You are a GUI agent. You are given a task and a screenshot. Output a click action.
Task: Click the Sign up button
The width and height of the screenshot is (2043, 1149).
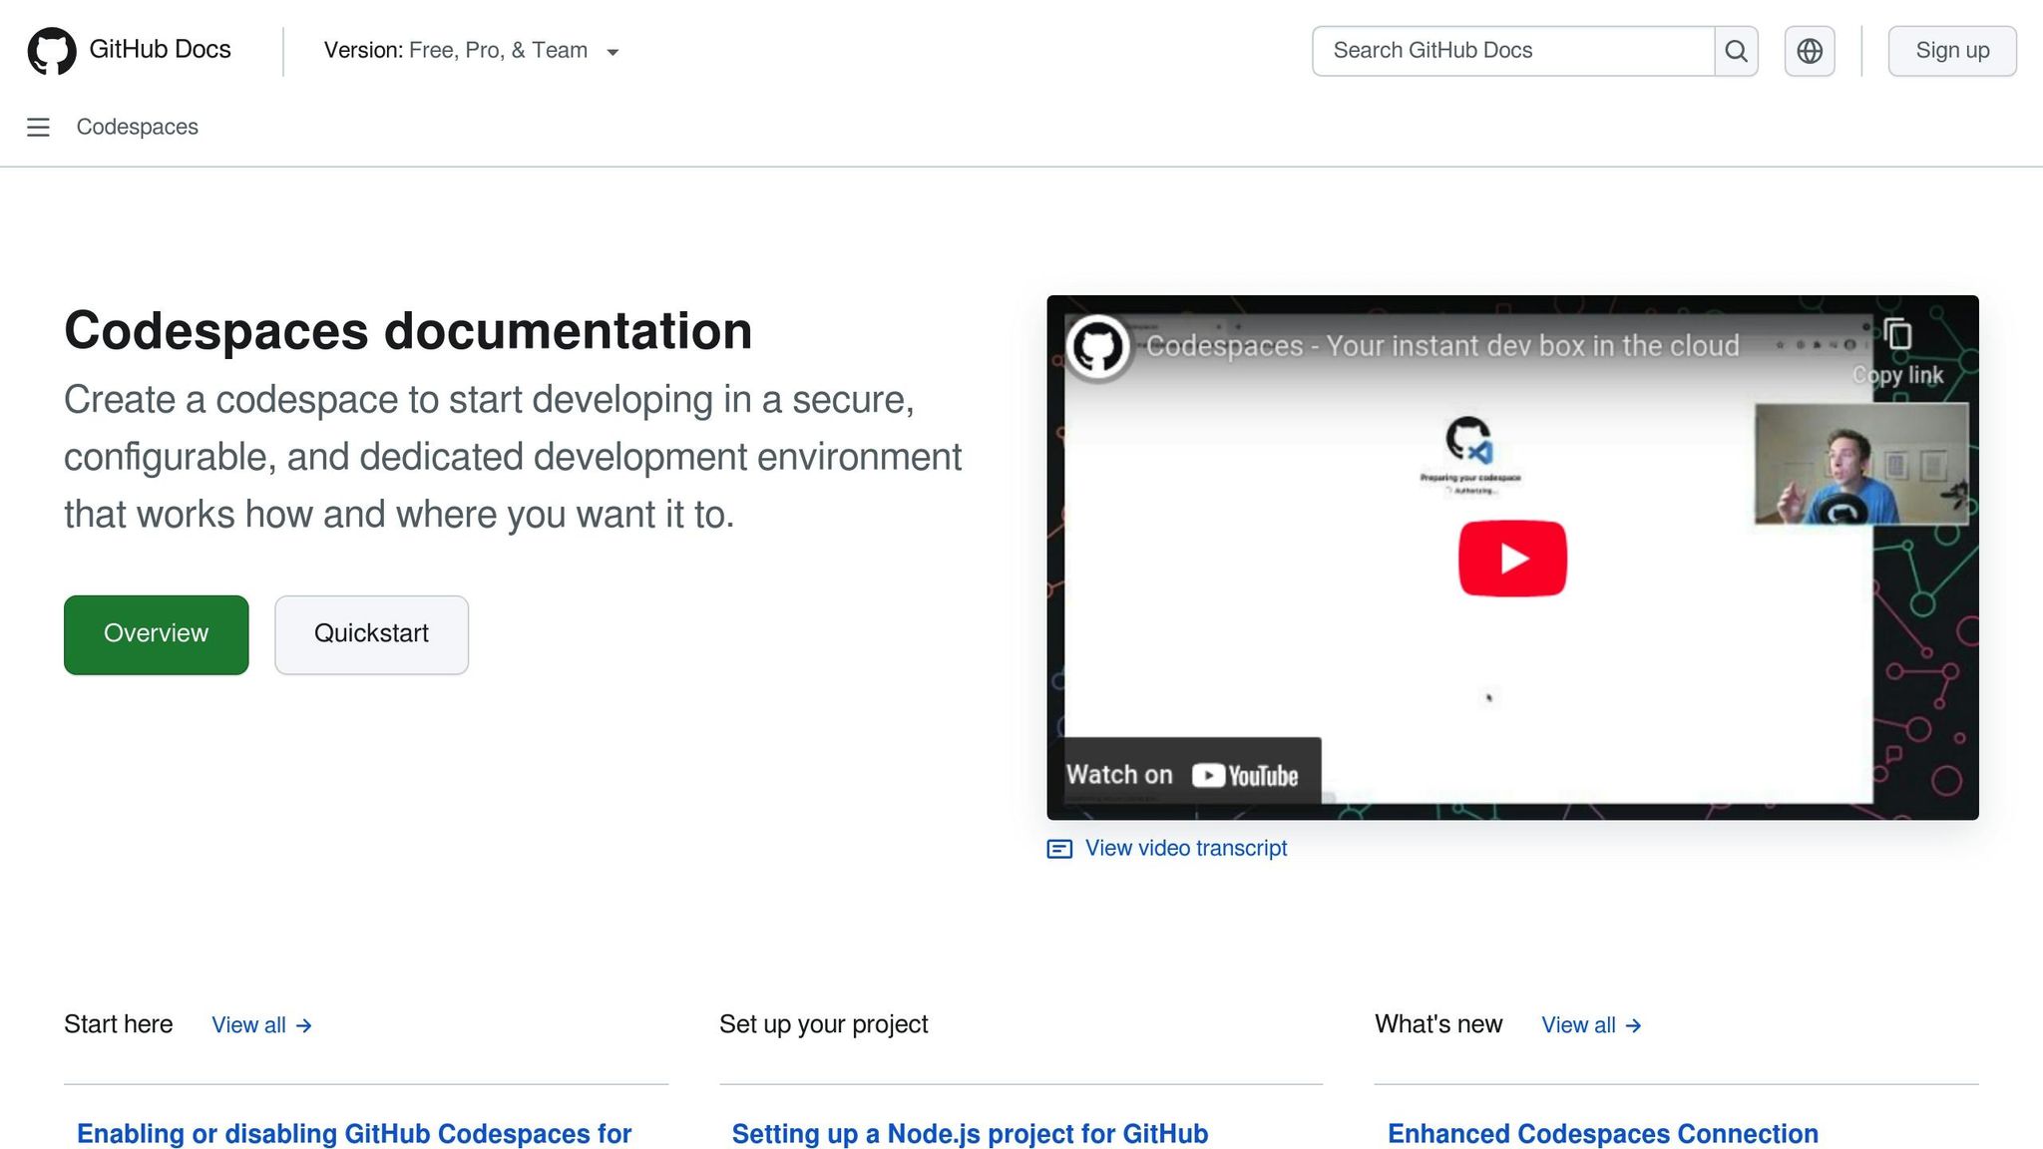1952,51
